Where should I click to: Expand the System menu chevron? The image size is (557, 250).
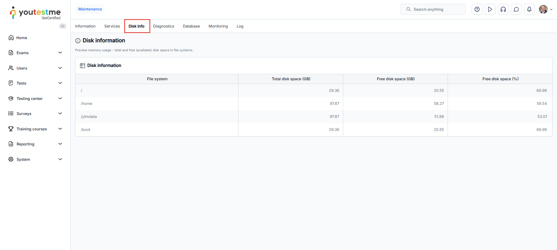click(x=60, y=159)
